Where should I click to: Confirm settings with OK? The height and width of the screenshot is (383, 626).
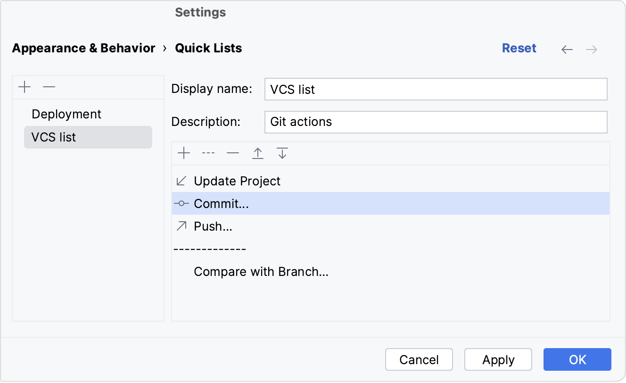pos(577,359)
